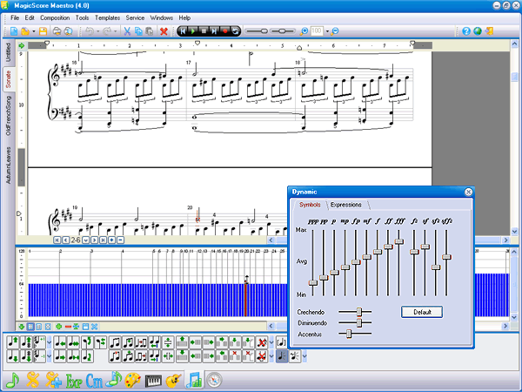The width and height of the screenshot is (522, 392).
Task: Open the File menu
Action: 15,18
